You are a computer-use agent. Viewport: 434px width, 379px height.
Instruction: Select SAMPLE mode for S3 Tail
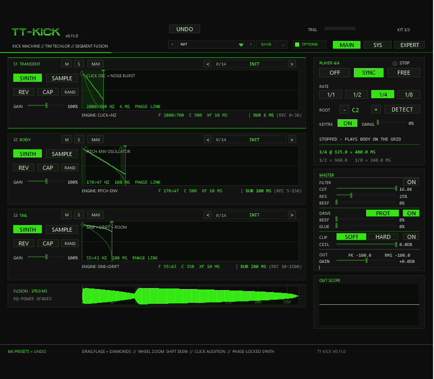(62, 229)
